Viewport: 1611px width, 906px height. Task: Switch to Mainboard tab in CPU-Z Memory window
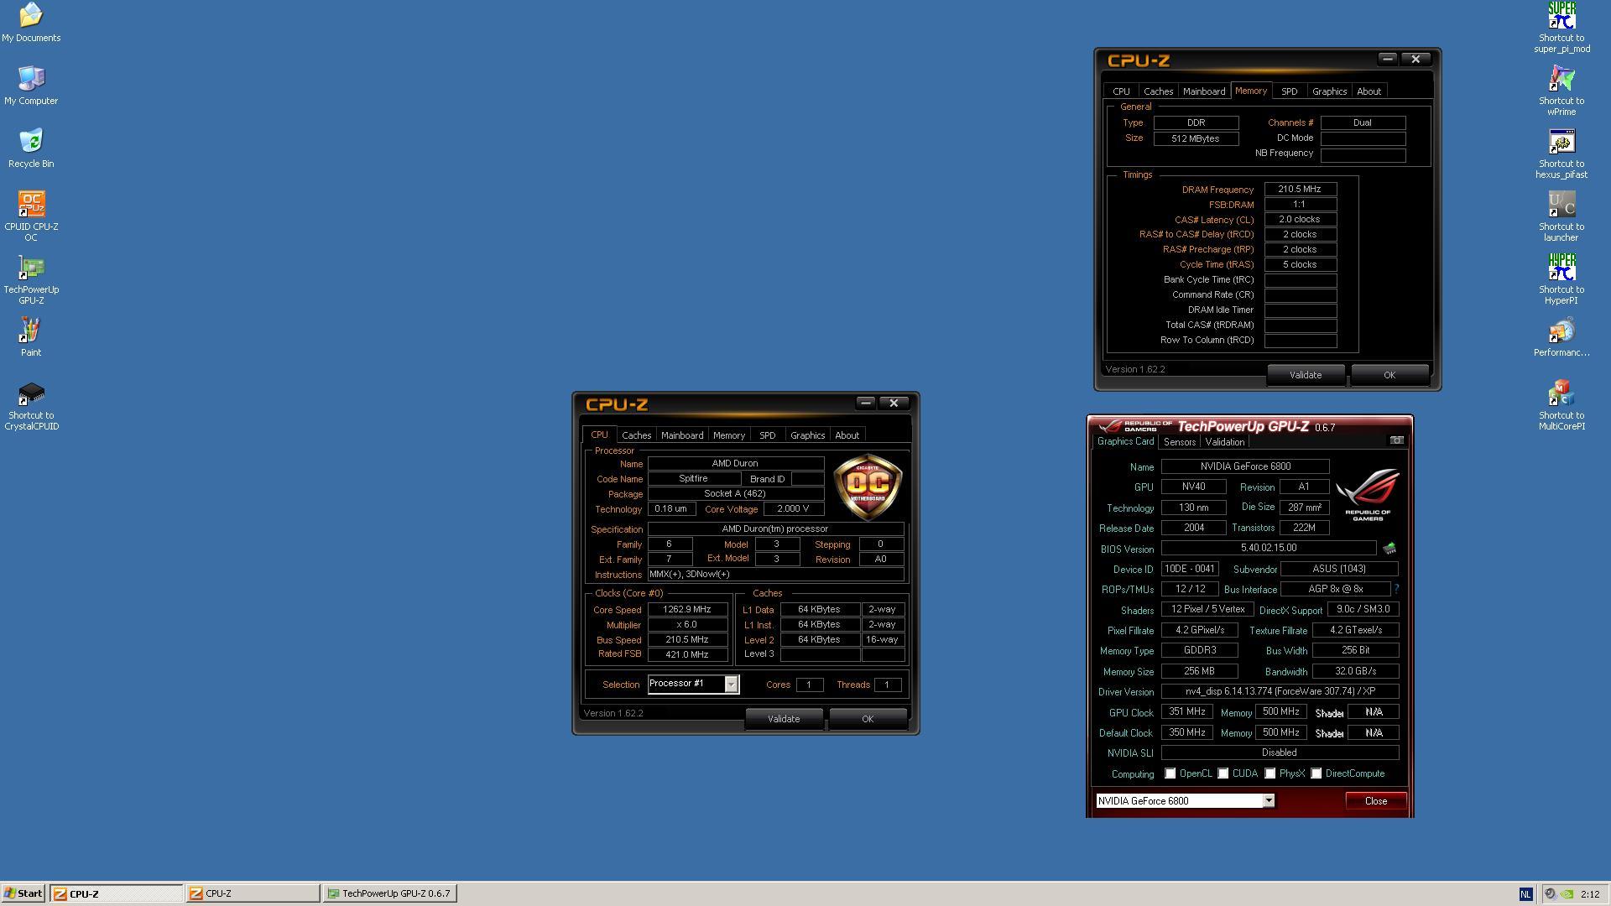click(1203, 91)
